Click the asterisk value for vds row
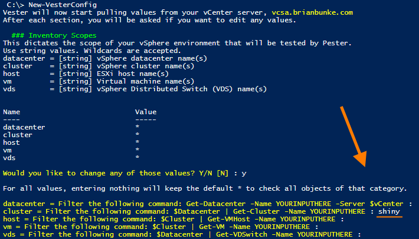The width and height of the screenshot is (419, 239). click(x=137, y=158)
